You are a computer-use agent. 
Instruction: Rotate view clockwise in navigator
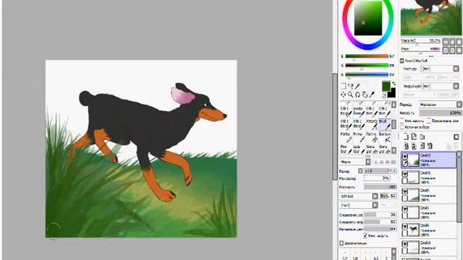click(452, 51)
